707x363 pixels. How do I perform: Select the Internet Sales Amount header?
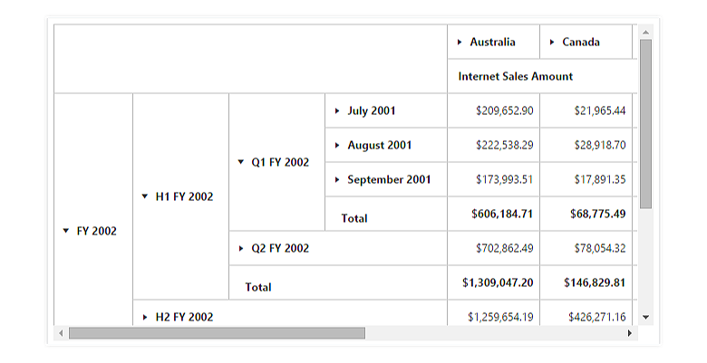[515, 77]
